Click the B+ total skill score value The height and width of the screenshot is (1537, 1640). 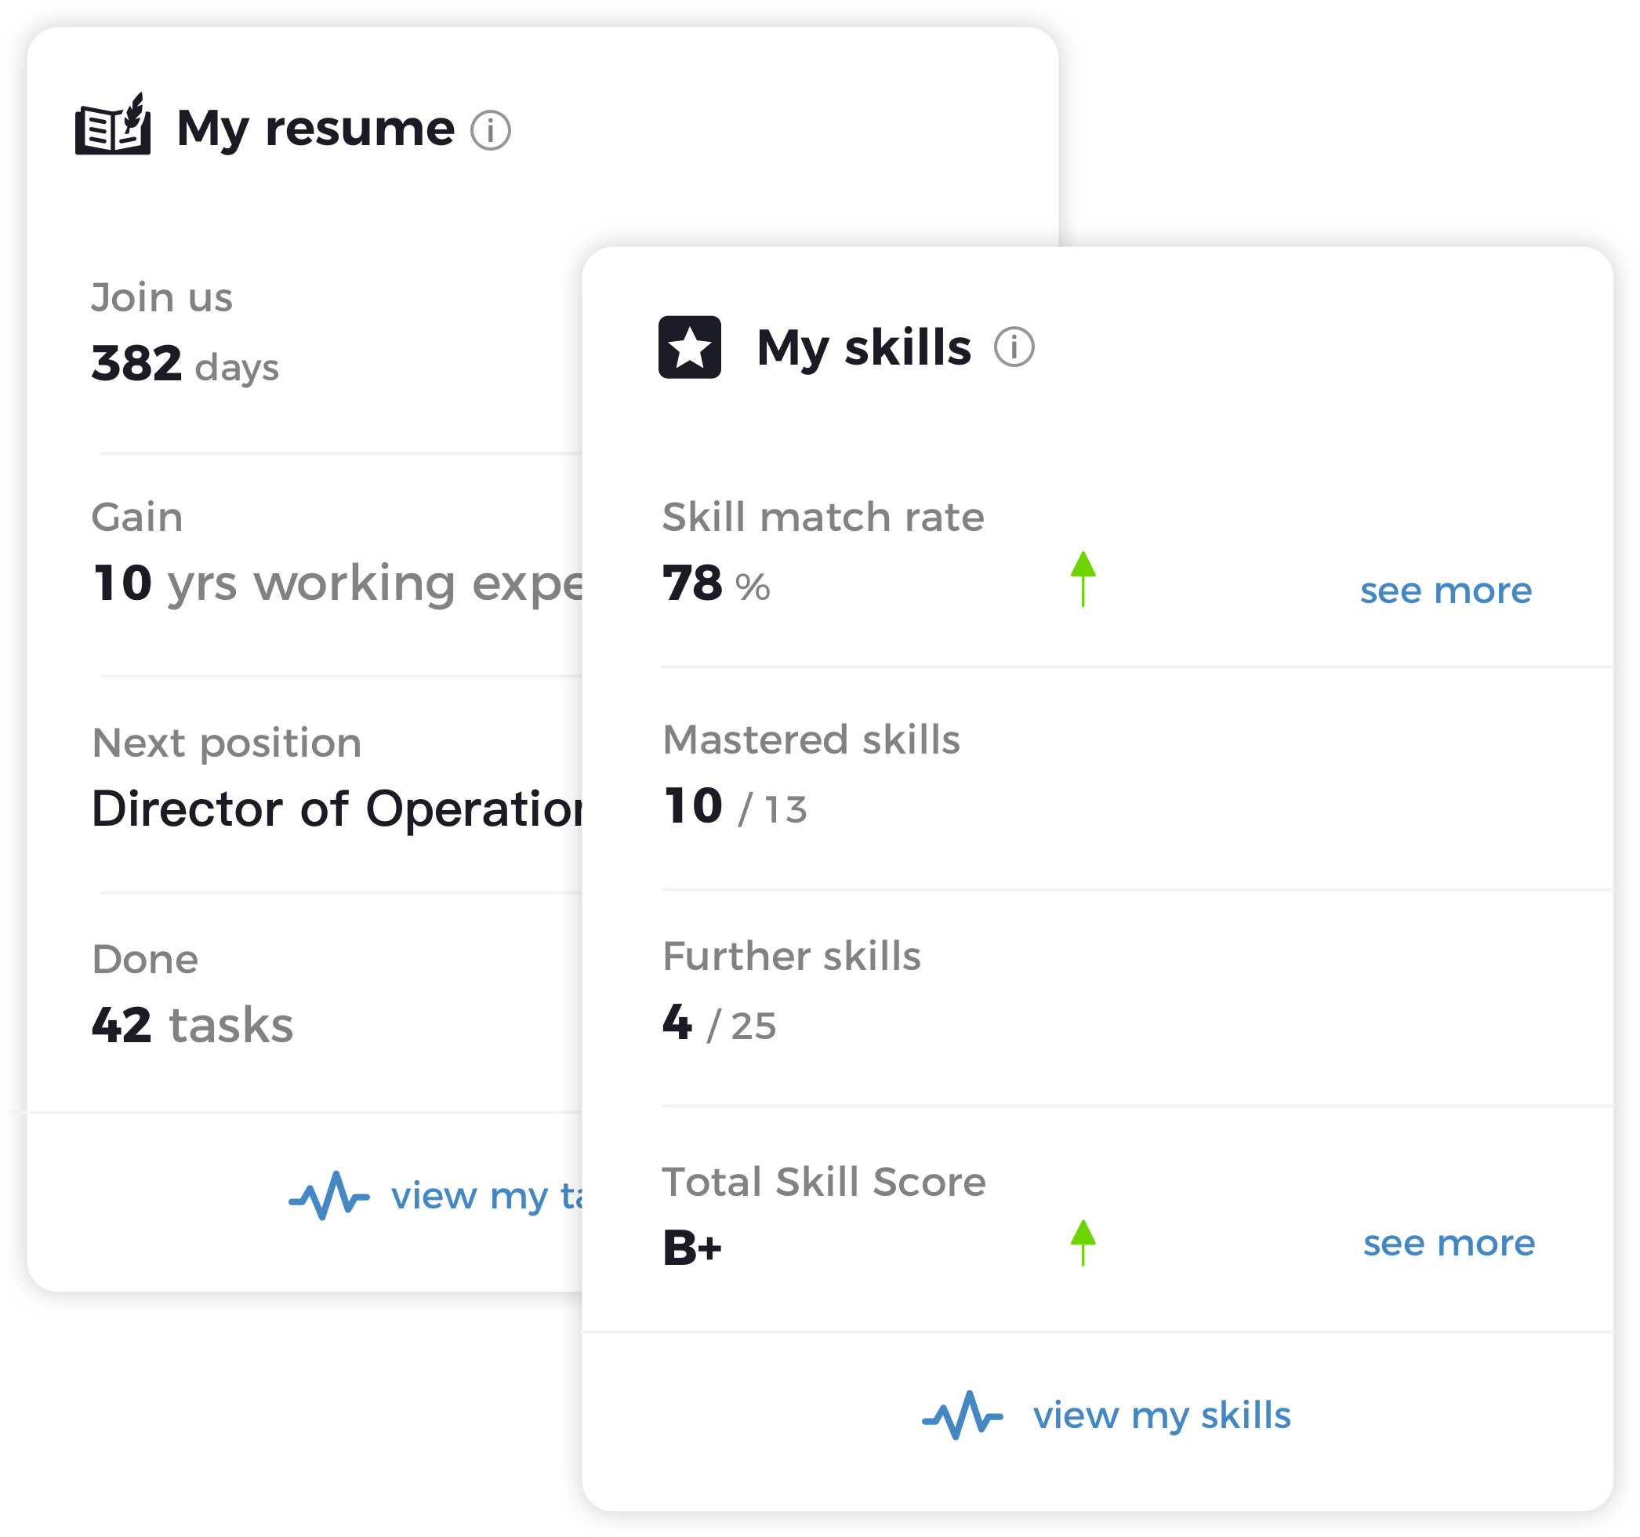pos(692,1248)
